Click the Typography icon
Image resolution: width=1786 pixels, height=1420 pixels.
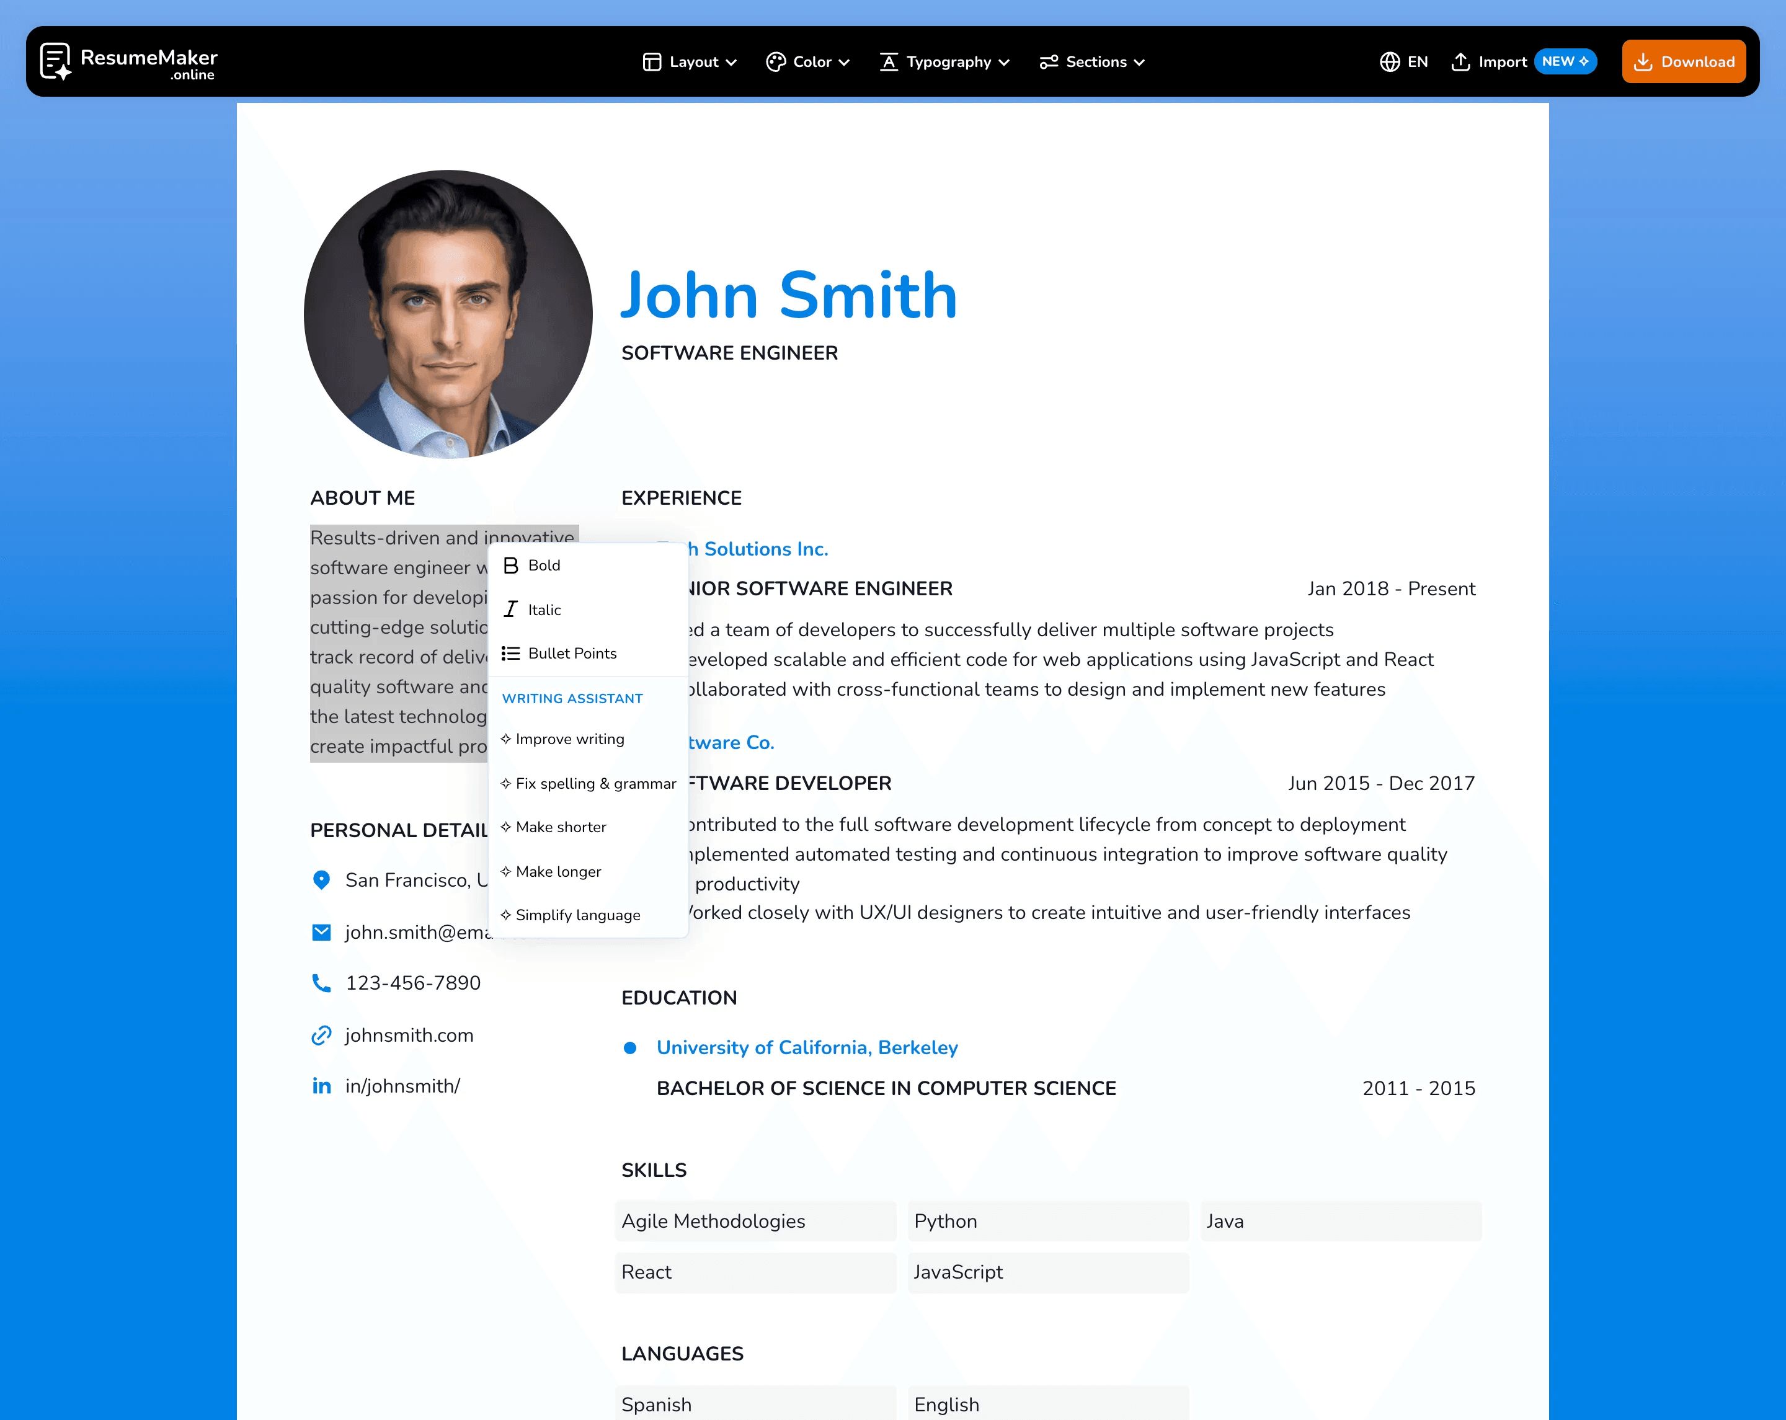tap(889, 61)
